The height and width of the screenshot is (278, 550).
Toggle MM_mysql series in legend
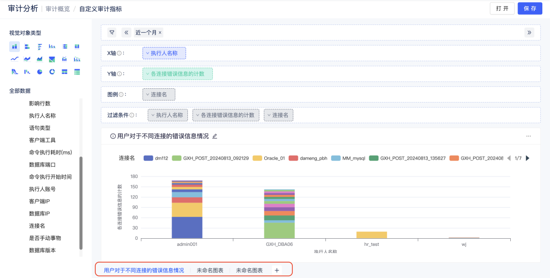coord(348,158)
